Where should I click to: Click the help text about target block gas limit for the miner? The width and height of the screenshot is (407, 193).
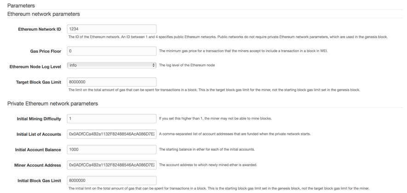pyautogui.click(x=214, y=90)
